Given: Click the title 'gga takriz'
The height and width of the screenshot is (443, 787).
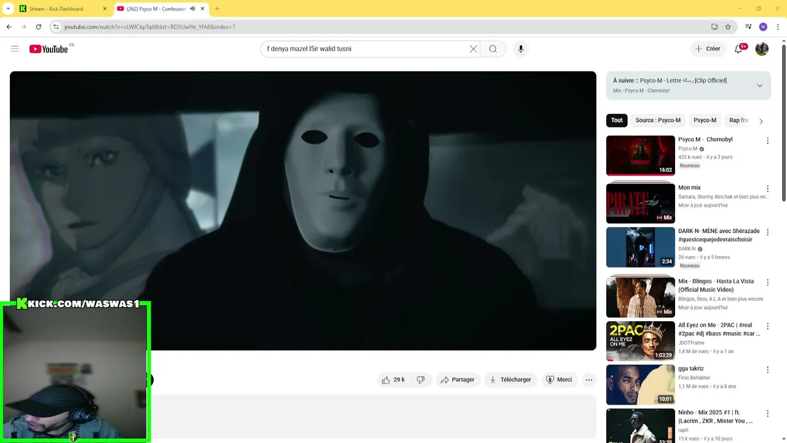Looking at the screenshot, I should [x=690, y=369].
